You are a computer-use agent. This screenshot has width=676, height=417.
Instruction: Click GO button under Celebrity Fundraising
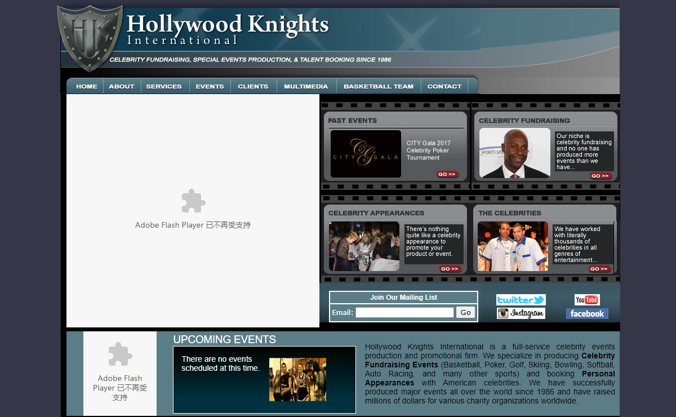(x=601, y=176)
